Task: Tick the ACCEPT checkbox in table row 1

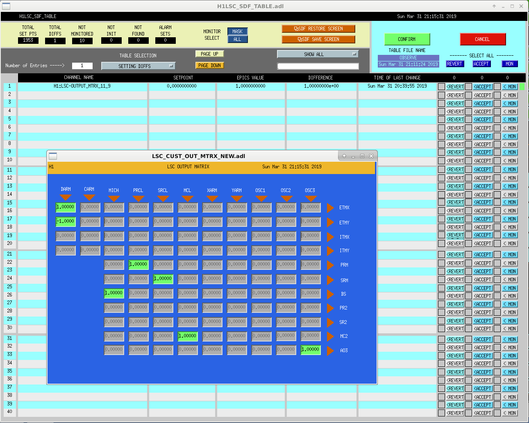Action: point(469,86)
